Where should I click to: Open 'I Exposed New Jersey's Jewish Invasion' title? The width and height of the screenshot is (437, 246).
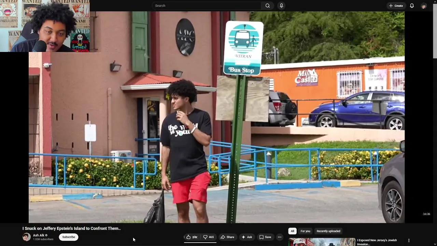[377, 242]
